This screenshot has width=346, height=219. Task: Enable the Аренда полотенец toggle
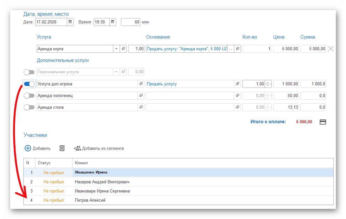coord(29,96)
